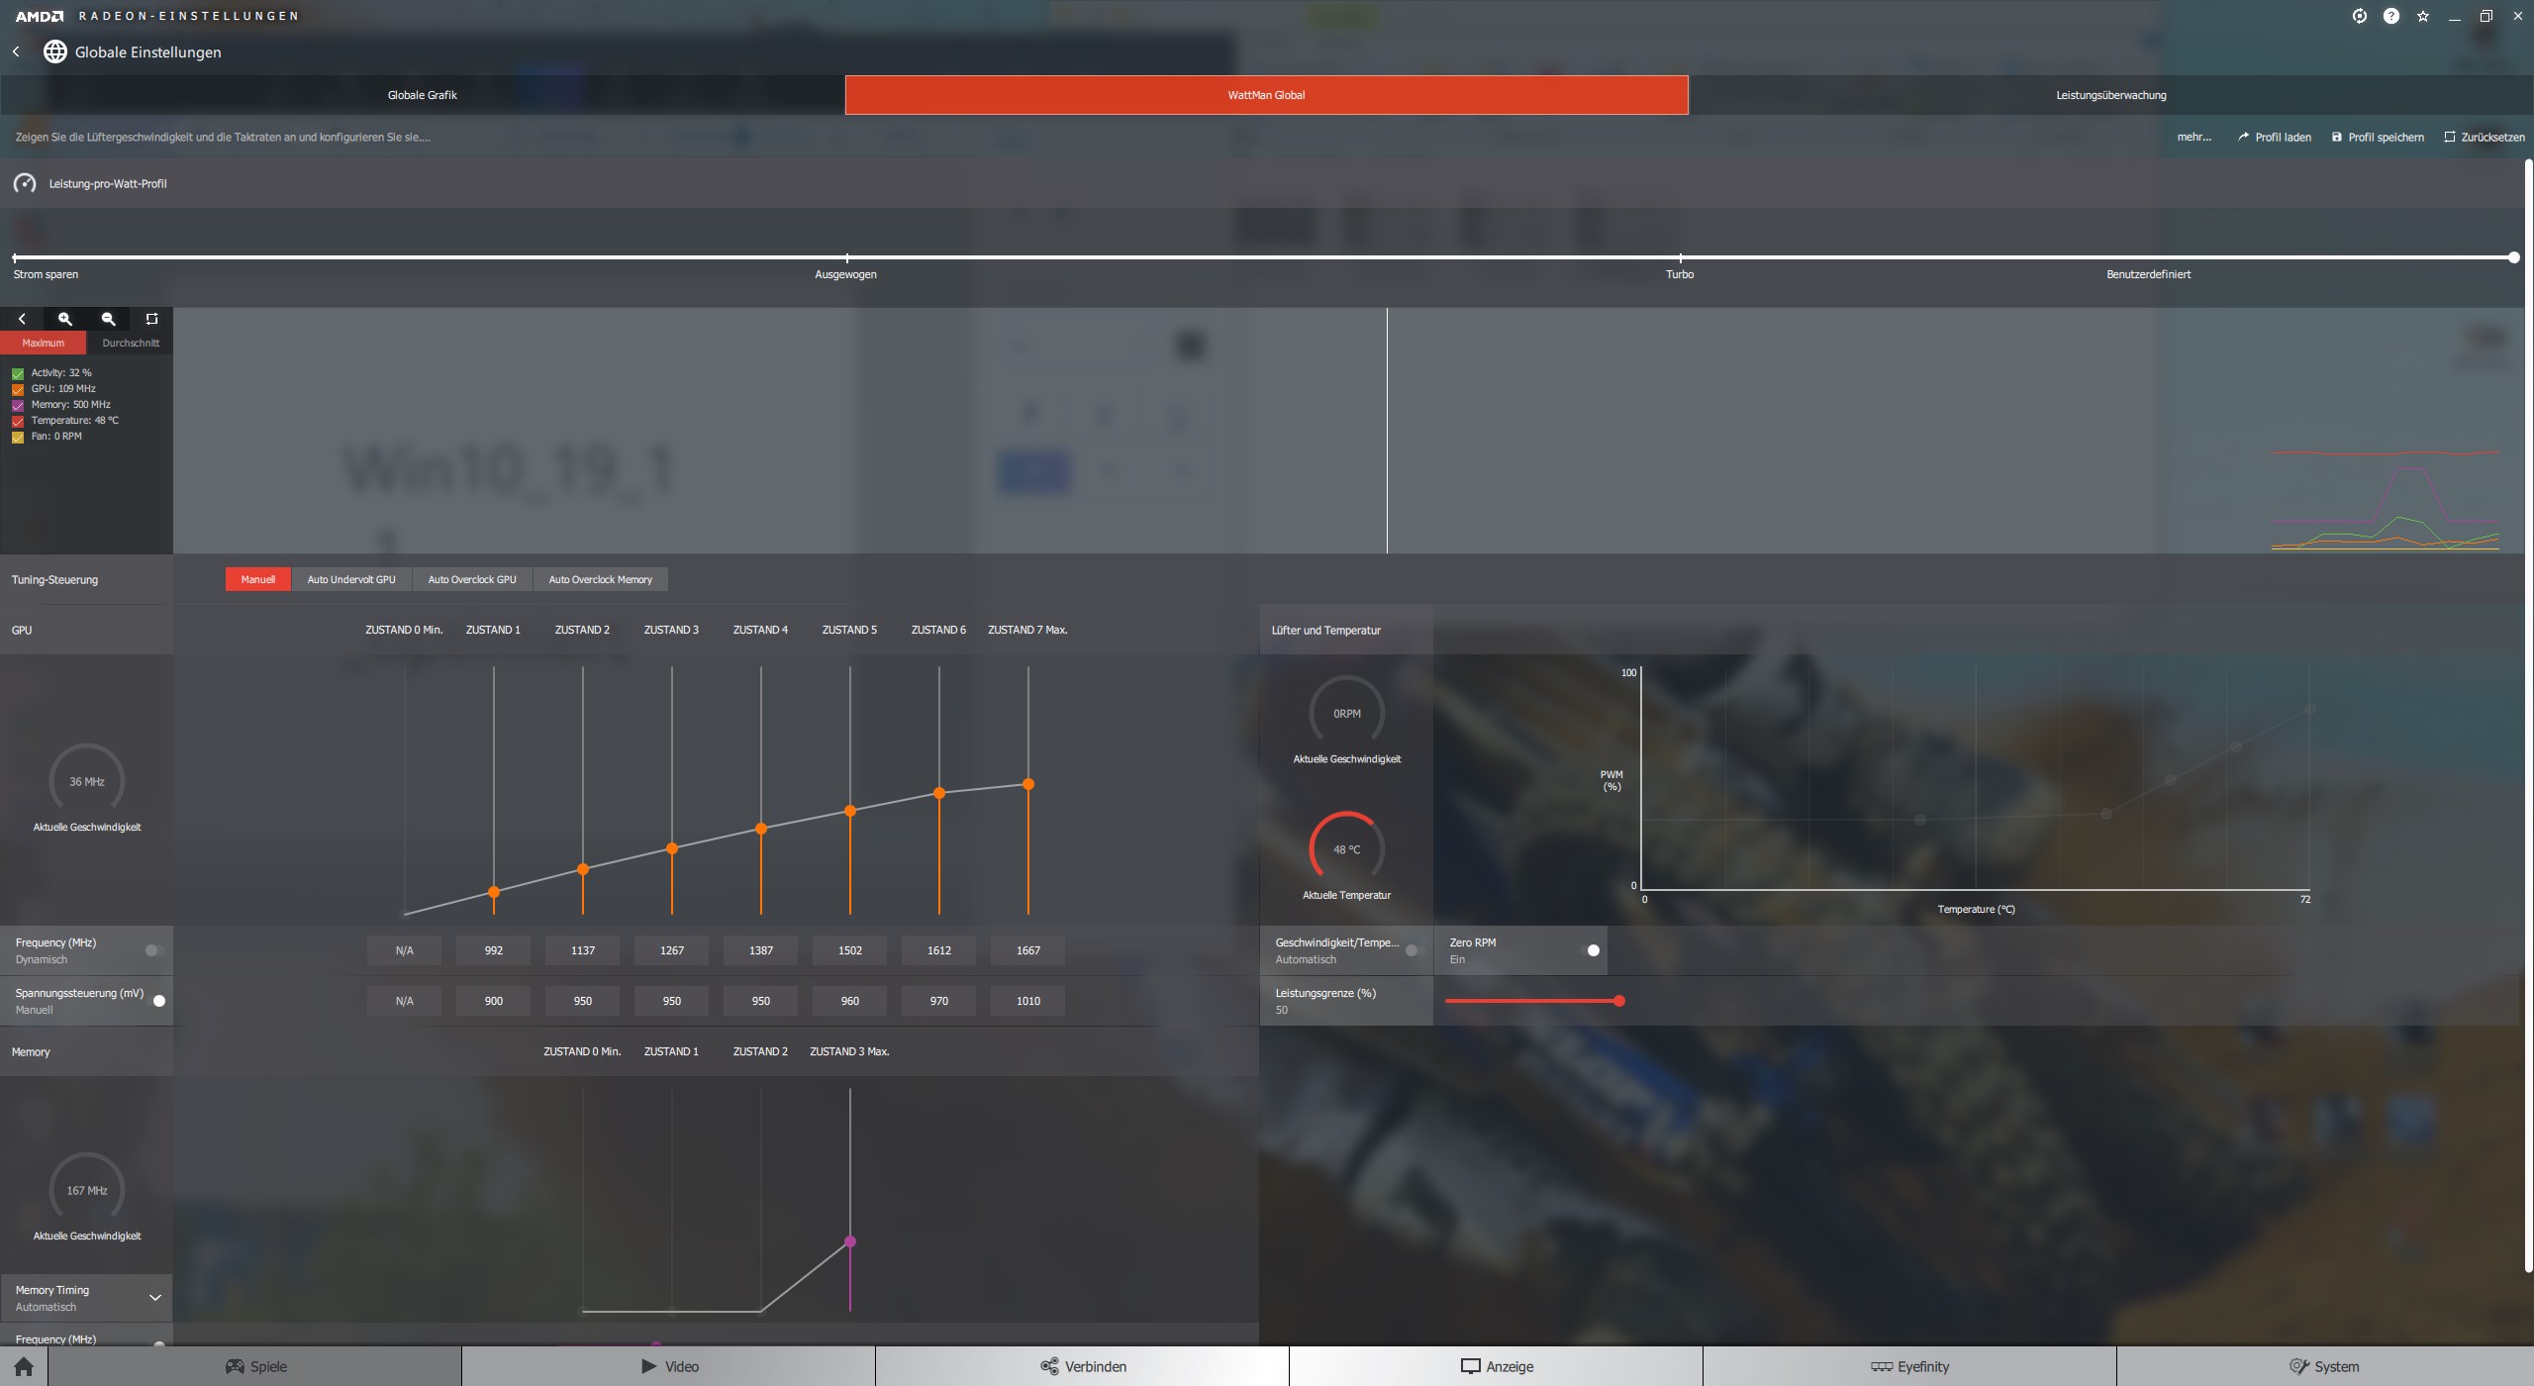Viewport: 2534px width, 1386px height.
Task: Click the Zustand 7 frequency field 1667
Action: 1027,950
